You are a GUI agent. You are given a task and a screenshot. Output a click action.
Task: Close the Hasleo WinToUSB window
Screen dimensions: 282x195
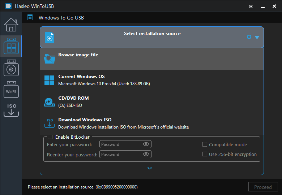[274, 6]
